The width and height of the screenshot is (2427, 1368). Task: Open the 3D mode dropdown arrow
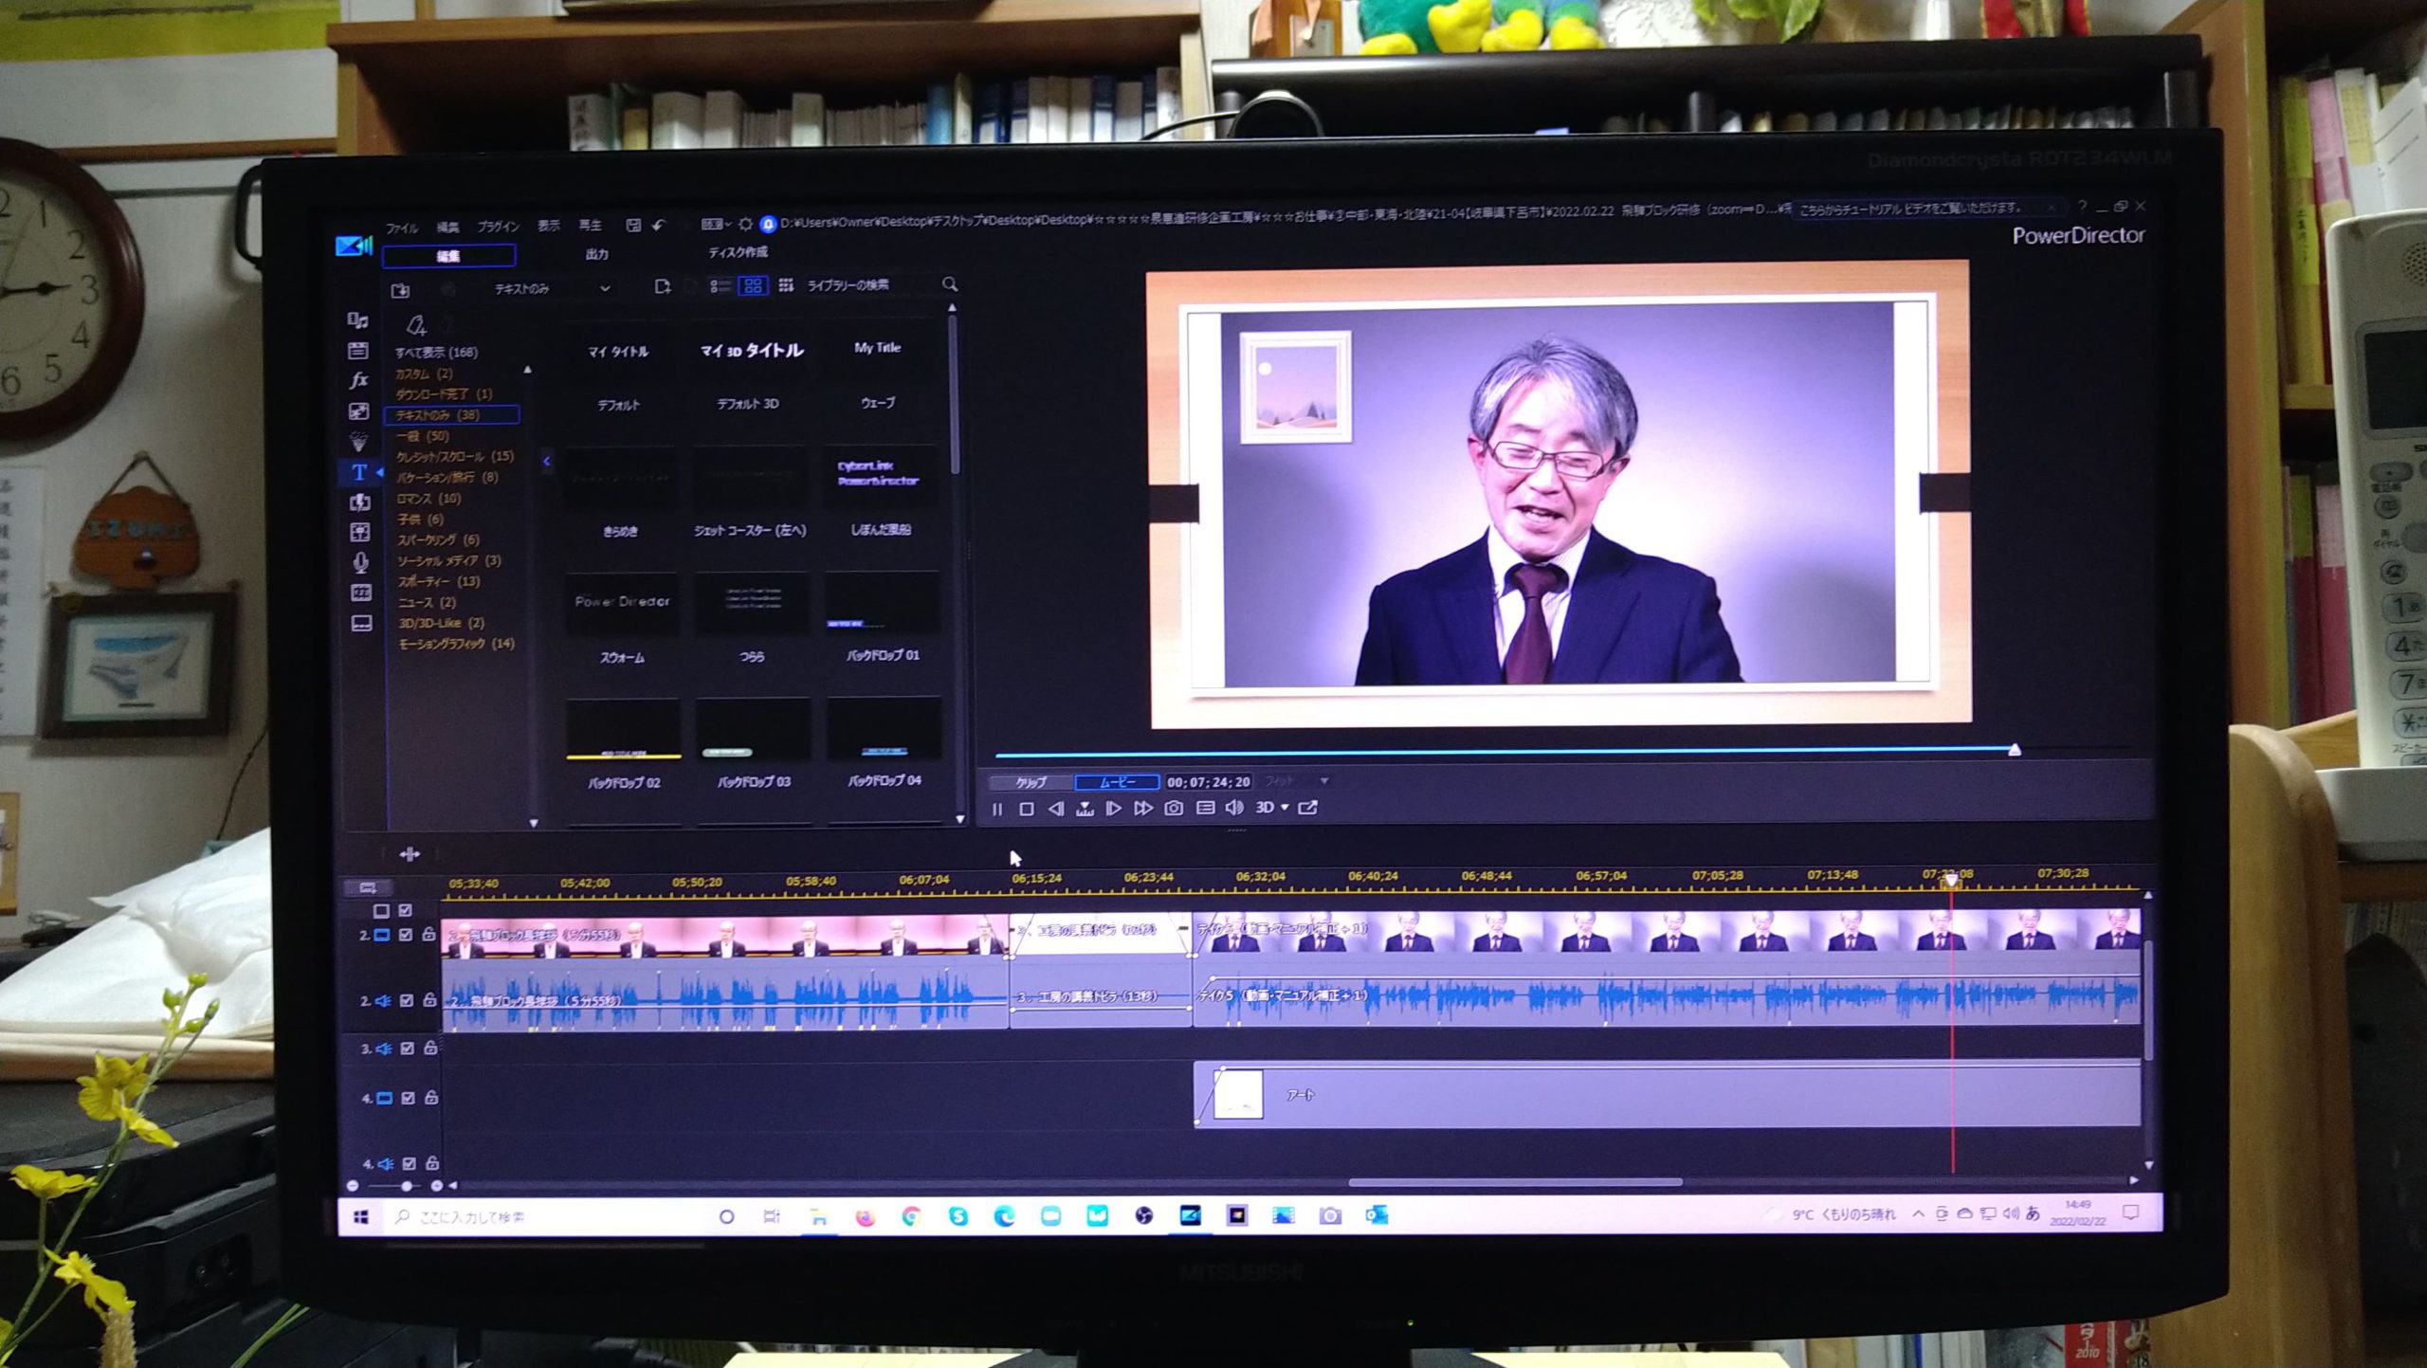click(x=1286, y=807)
